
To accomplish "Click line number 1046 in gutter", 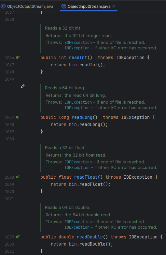I will click(x=9, y=58).
